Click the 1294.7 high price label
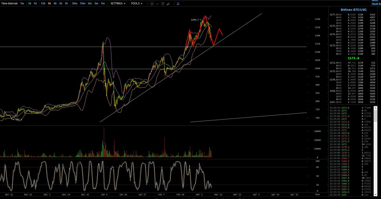381x199 pixels. [195, 20]
